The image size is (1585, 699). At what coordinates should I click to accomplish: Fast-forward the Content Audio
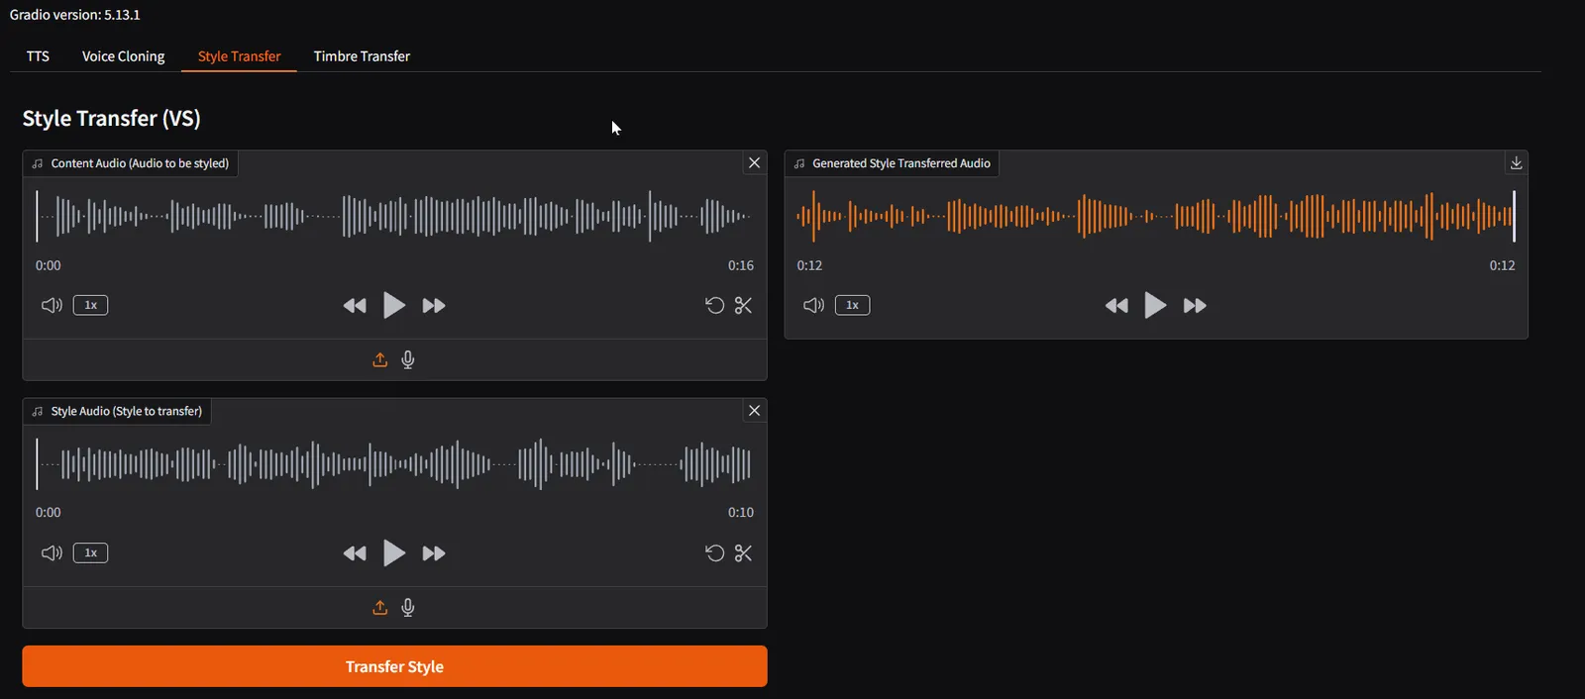(434, 306)
